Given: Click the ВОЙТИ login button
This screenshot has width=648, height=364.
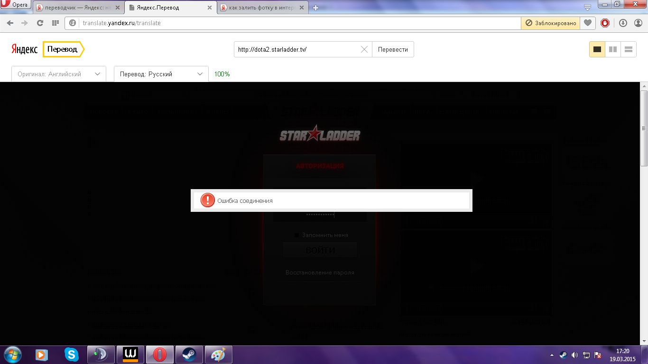Looking at the screenshot, I should [320, 250].
